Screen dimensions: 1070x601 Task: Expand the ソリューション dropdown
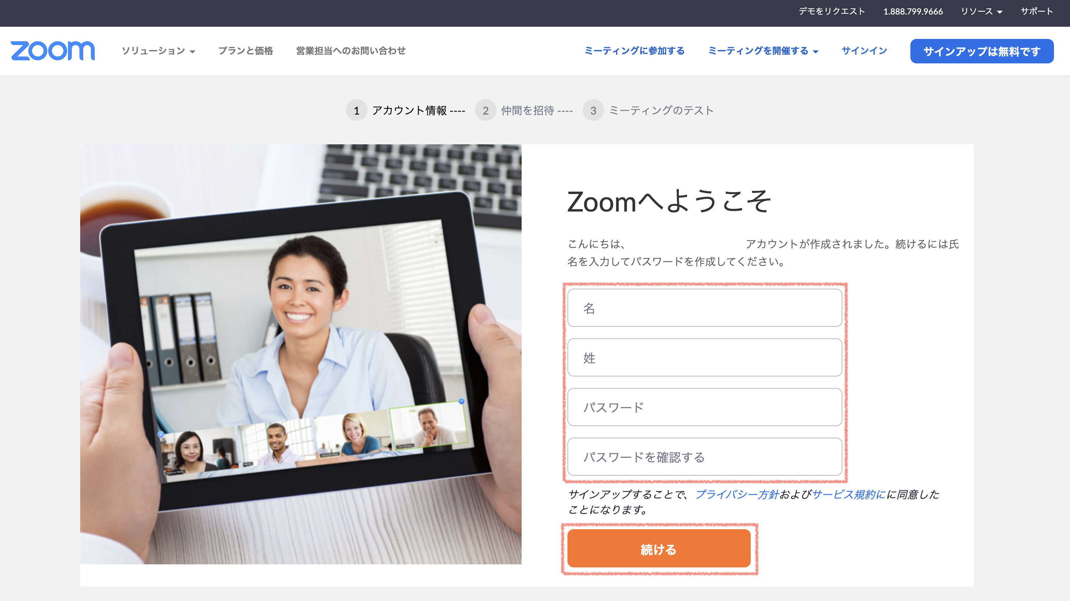(x=158, y=51)
